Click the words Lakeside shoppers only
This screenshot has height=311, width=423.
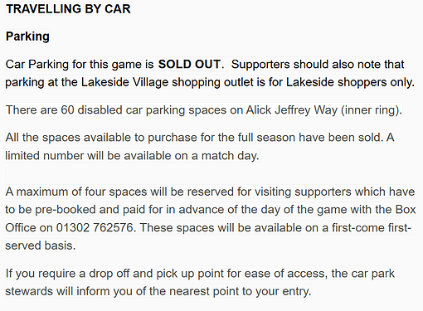coord(350,82)
